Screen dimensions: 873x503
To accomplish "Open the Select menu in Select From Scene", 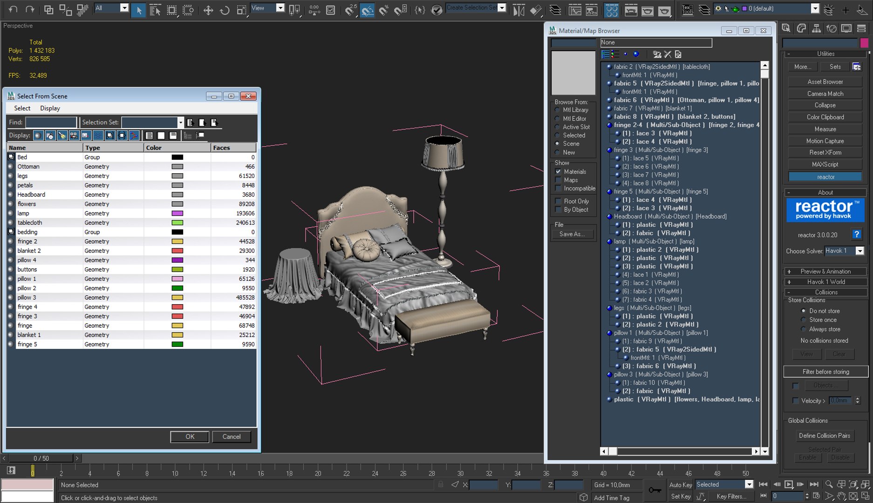I will tap(22, 108).
